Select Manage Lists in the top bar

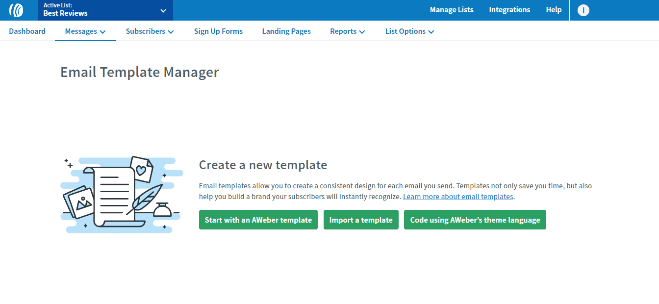pos(451,10)
